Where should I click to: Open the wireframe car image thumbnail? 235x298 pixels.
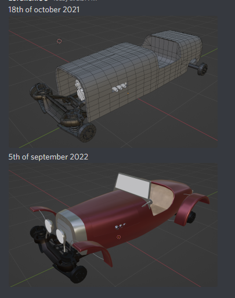113,81
